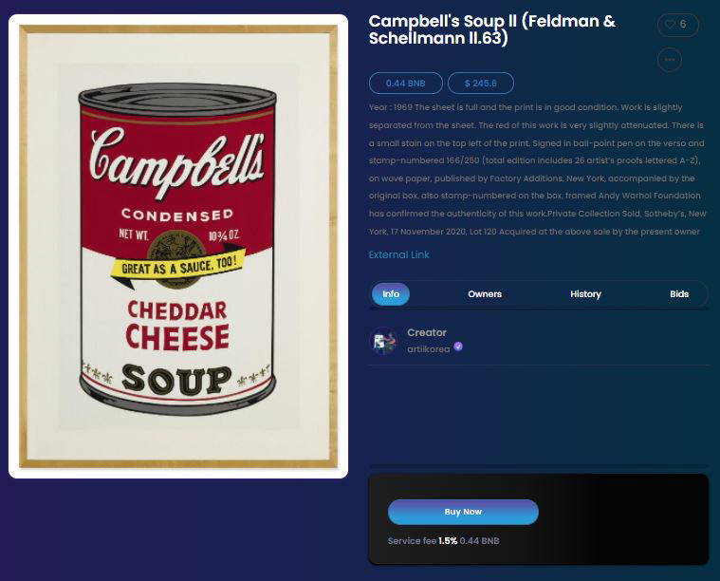Click the 0.44 BNB price pill
720x581 pixels.
405,84
